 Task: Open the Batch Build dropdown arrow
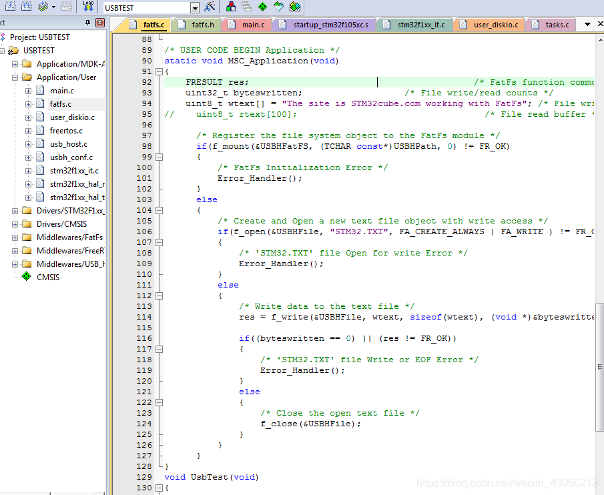[x=53, y=7]
